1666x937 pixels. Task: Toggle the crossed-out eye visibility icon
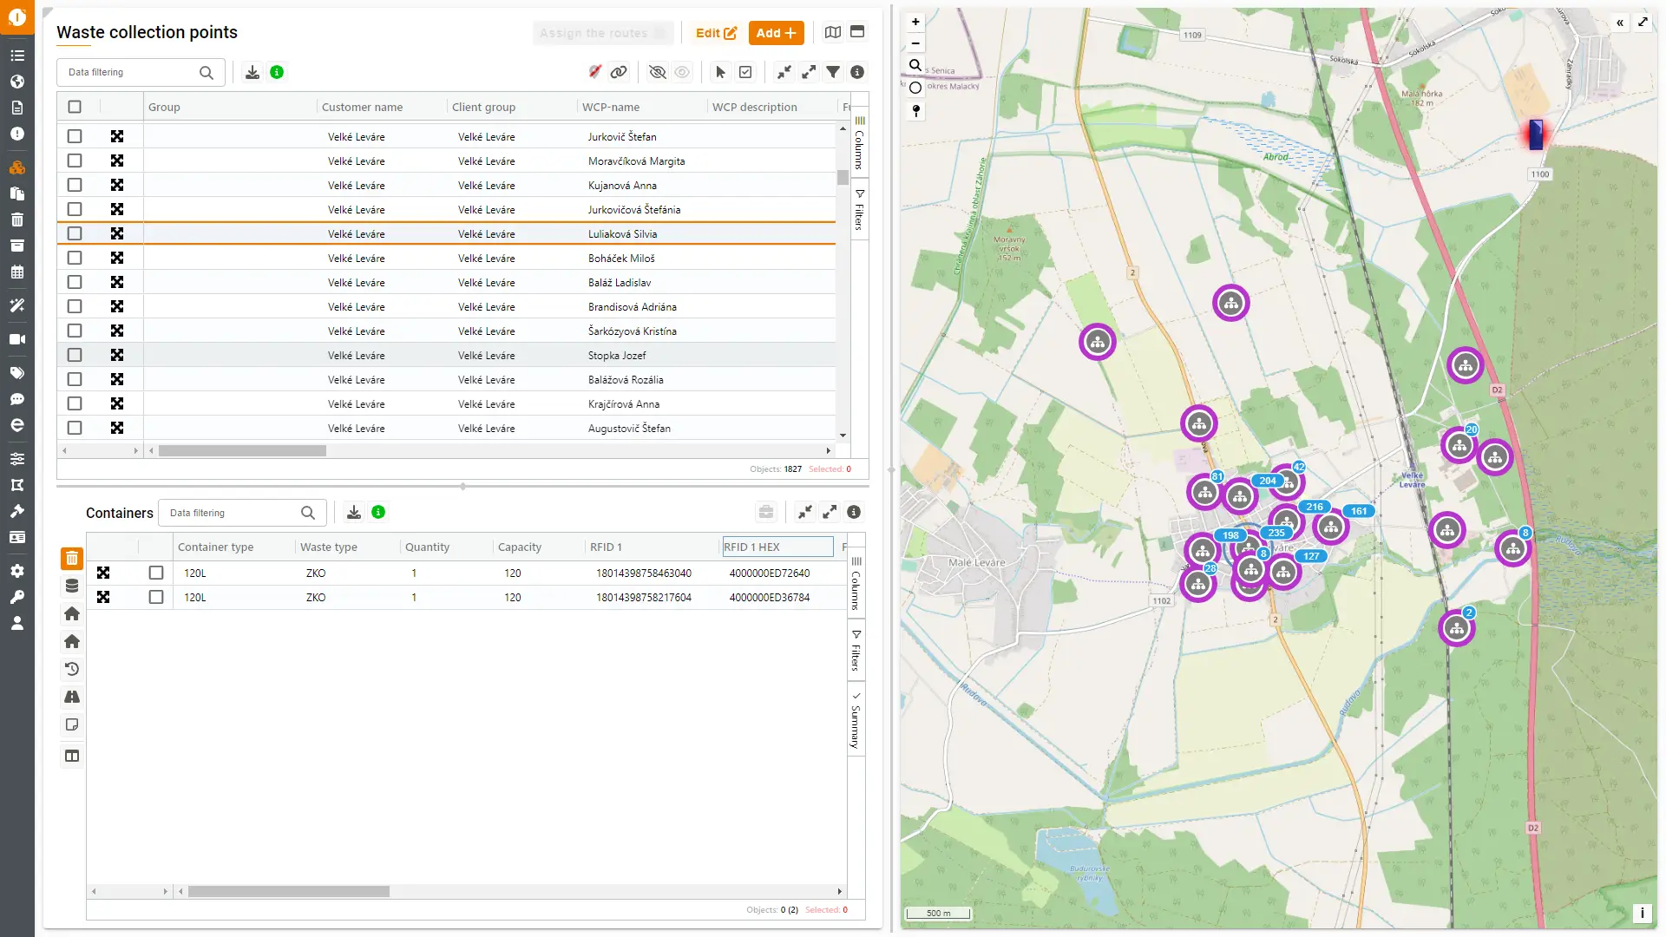coord(658,72)
